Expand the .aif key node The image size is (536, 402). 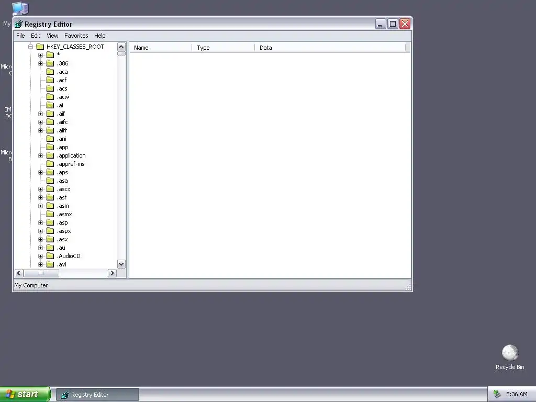[x=40, y=114]
